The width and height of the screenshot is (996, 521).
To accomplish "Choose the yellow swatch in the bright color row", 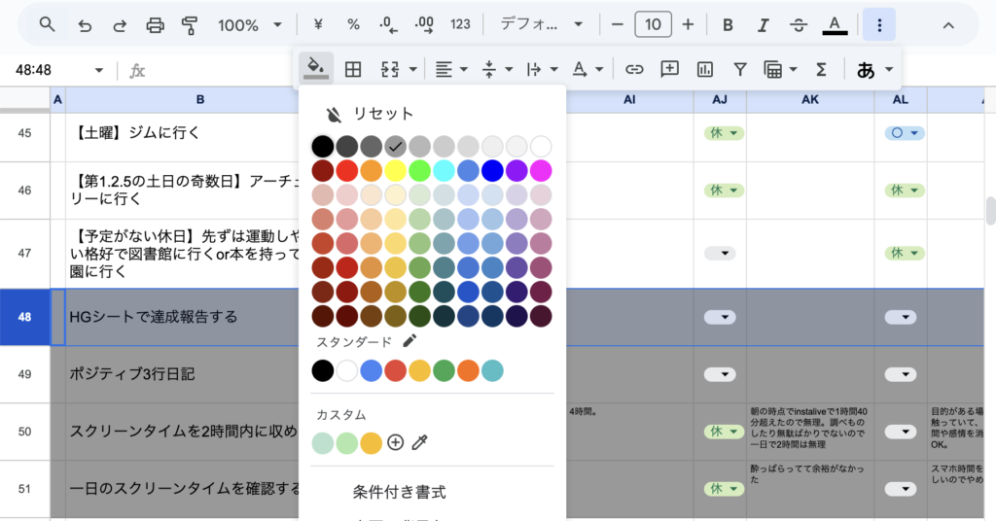I will [395, 171].
